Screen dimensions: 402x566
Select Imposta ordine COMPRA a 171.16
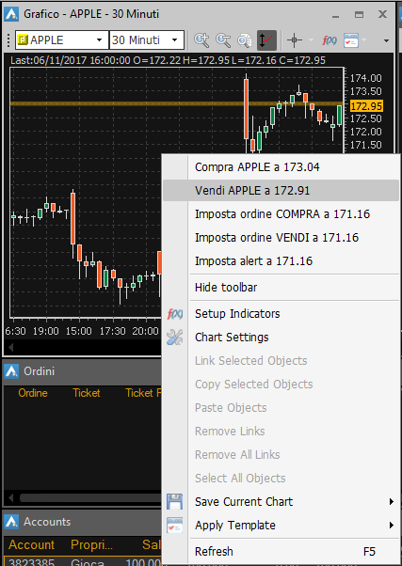pos(282,214)
